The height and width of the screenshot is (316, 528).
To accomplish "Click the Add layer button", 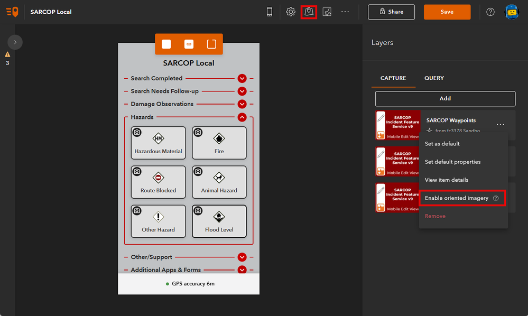I will 445,99.
